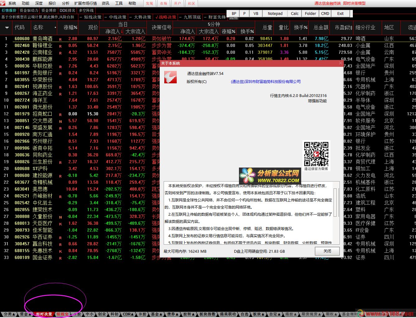Open the 工具 menu
The image size is (416, 318).
tap(119, 3)
